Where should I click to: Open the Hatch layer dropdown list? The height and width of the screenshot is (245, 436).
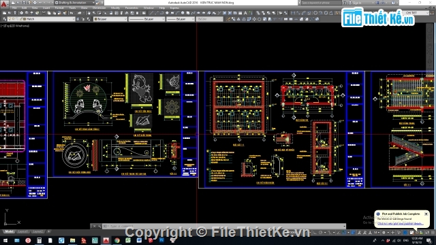pyautogui.click(x=42, y=19)
